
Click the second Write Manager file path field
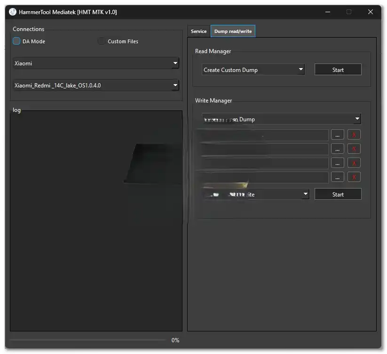pyautogui.click(x=265, y=149)
